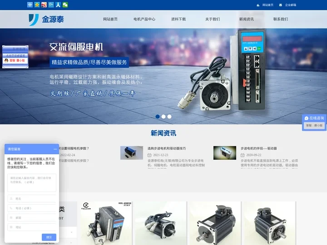The height and width of the screenshot is (245, 327).
Task: Click the 金源泰 company logo
Action: tap(46, 20)
